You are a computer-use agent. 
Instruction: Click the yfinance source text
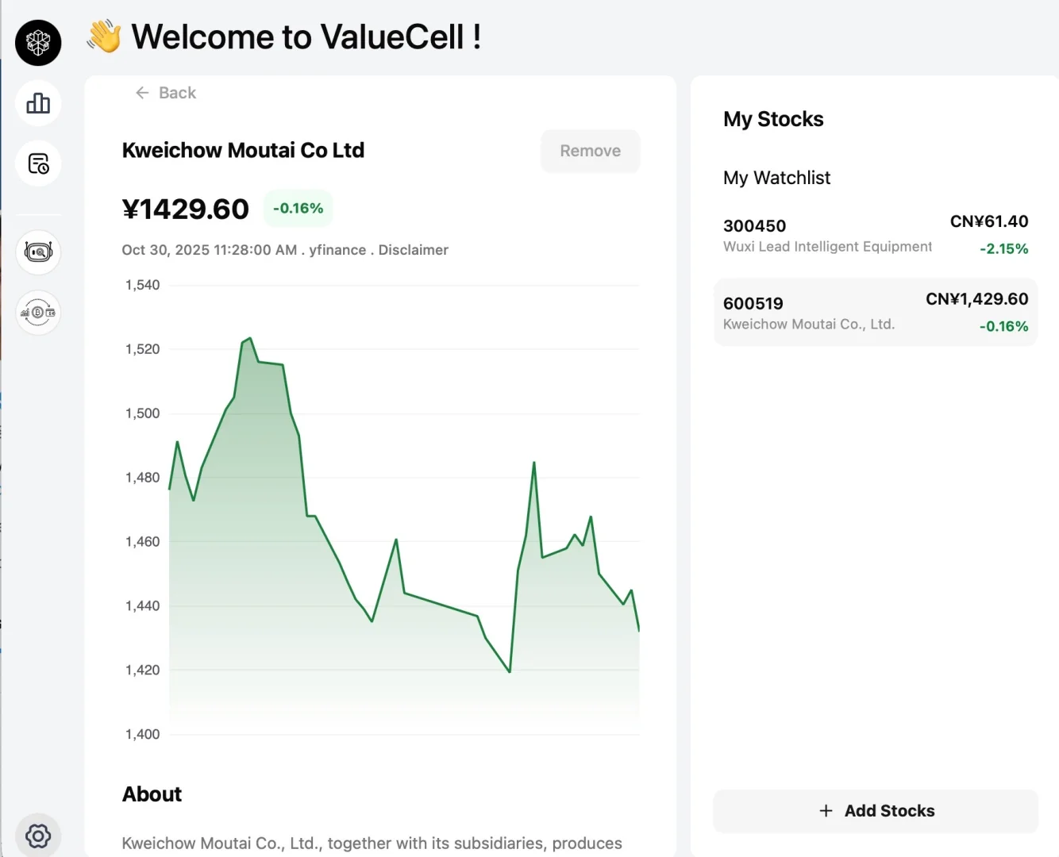337,250
